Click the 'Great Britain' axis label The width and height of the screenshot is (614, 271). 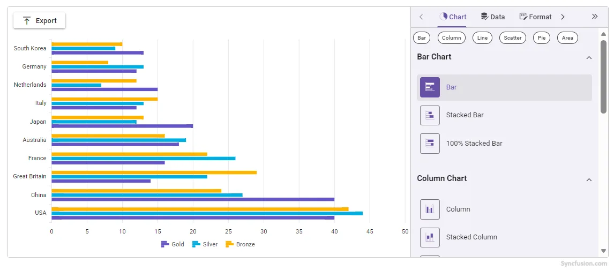(30, 176)
